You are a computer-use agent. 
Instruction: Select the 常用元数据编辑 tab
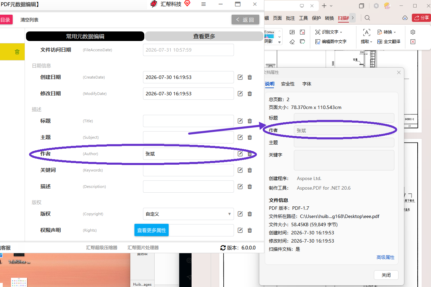(x=85, y=36)
